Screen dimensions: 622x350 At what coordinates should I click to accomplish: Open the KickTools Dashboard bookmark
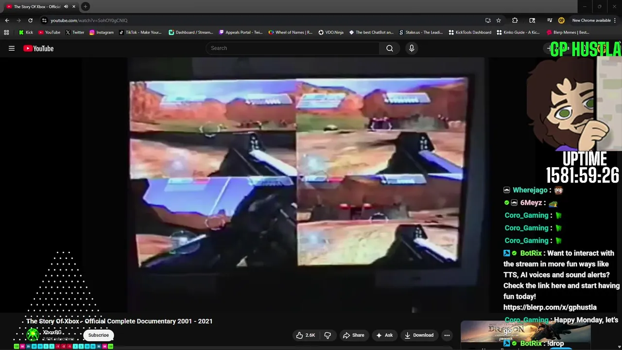(470, 33)
